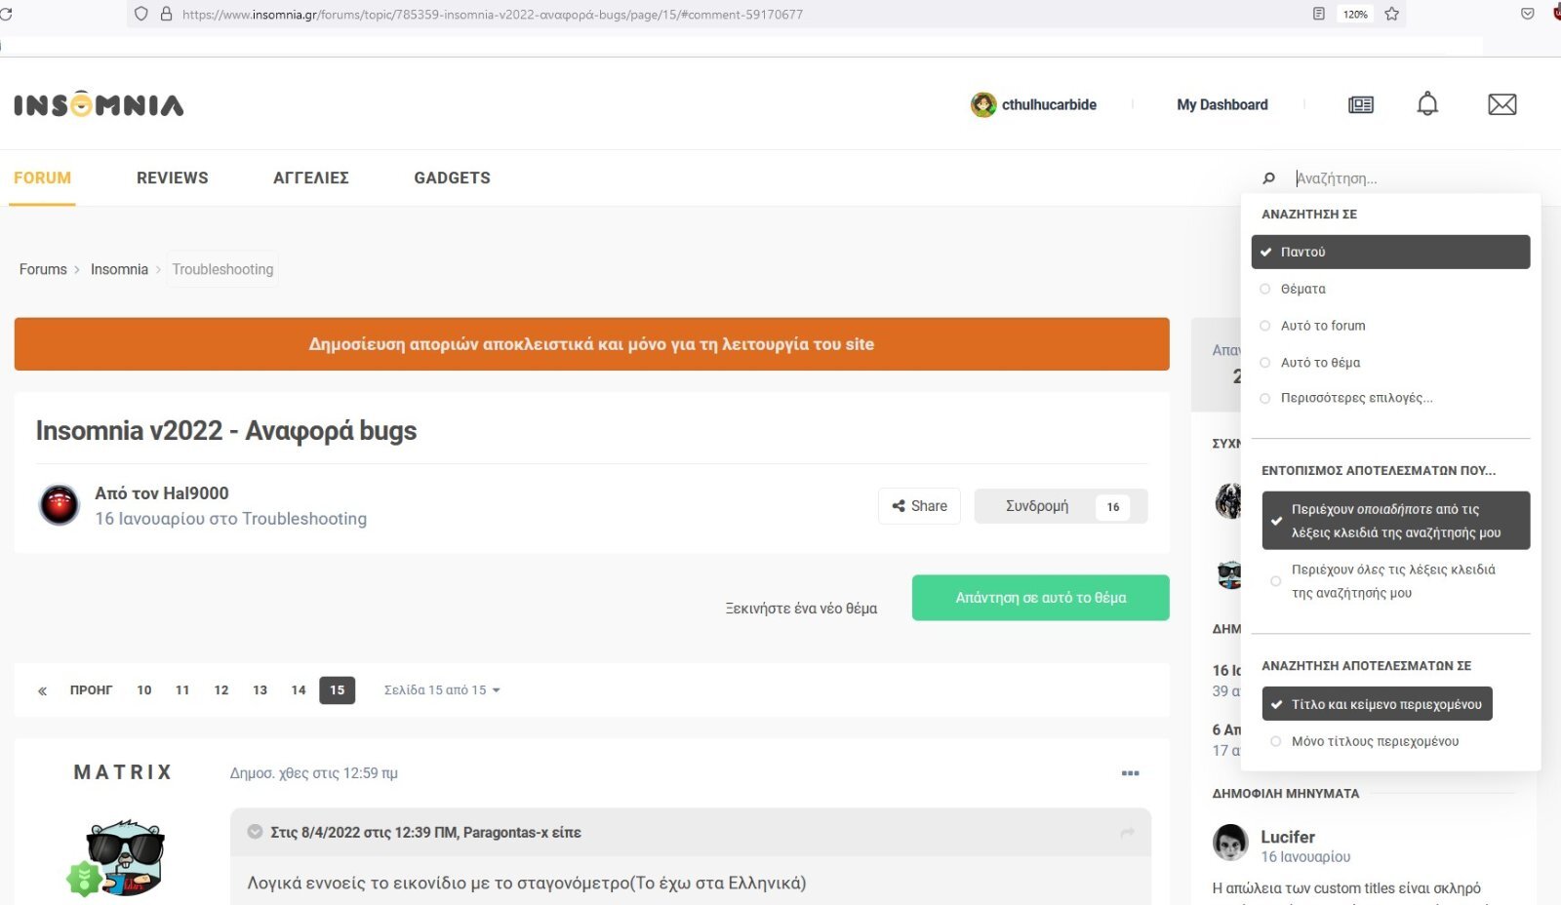Go to Troubleshooting breadcrumb
This screenshot has width=1561, height=905.
222,269
